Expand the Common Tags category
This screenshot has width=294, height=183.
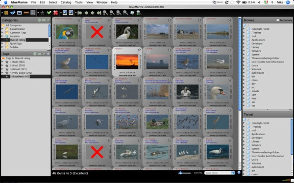[2, 33]
